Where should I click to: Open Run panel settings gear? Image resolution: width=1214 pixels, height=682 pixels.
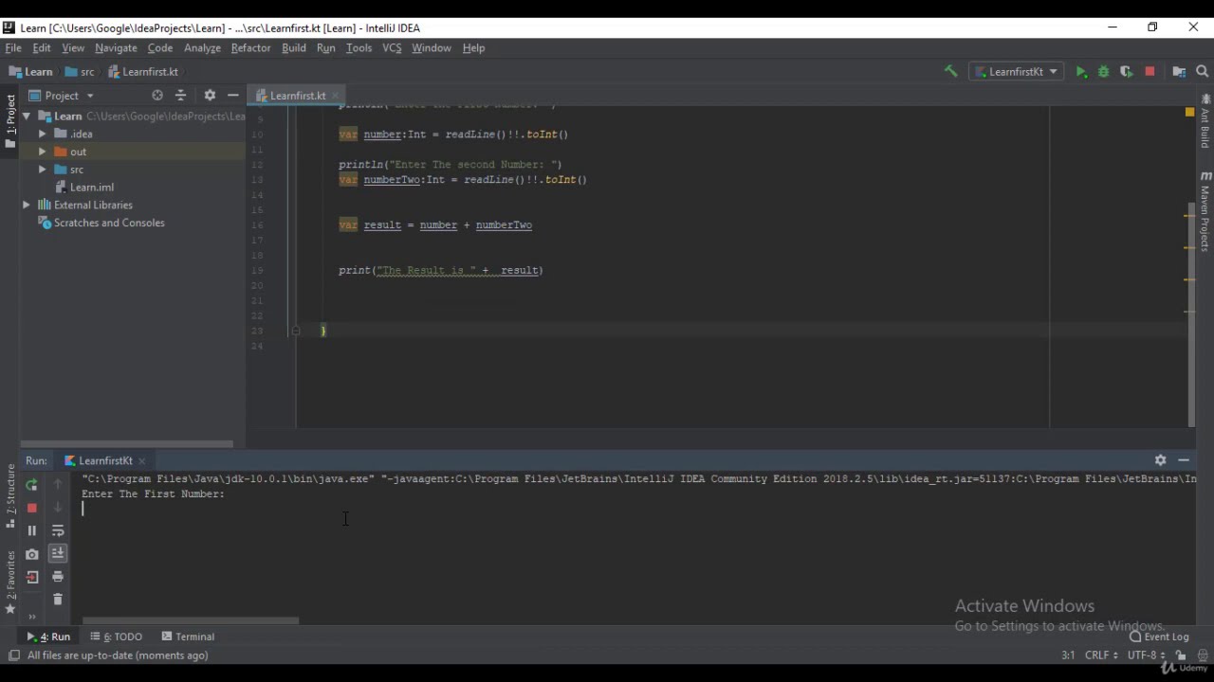coord(1160,459)
